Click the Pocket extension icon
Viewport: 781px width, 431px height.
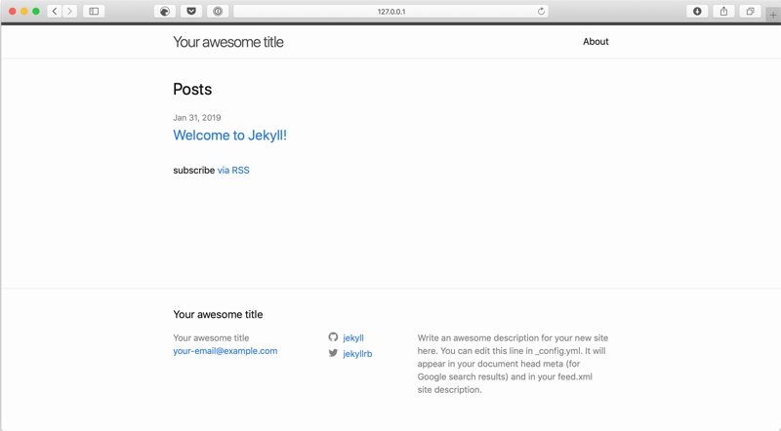click(x=191, y=11)
